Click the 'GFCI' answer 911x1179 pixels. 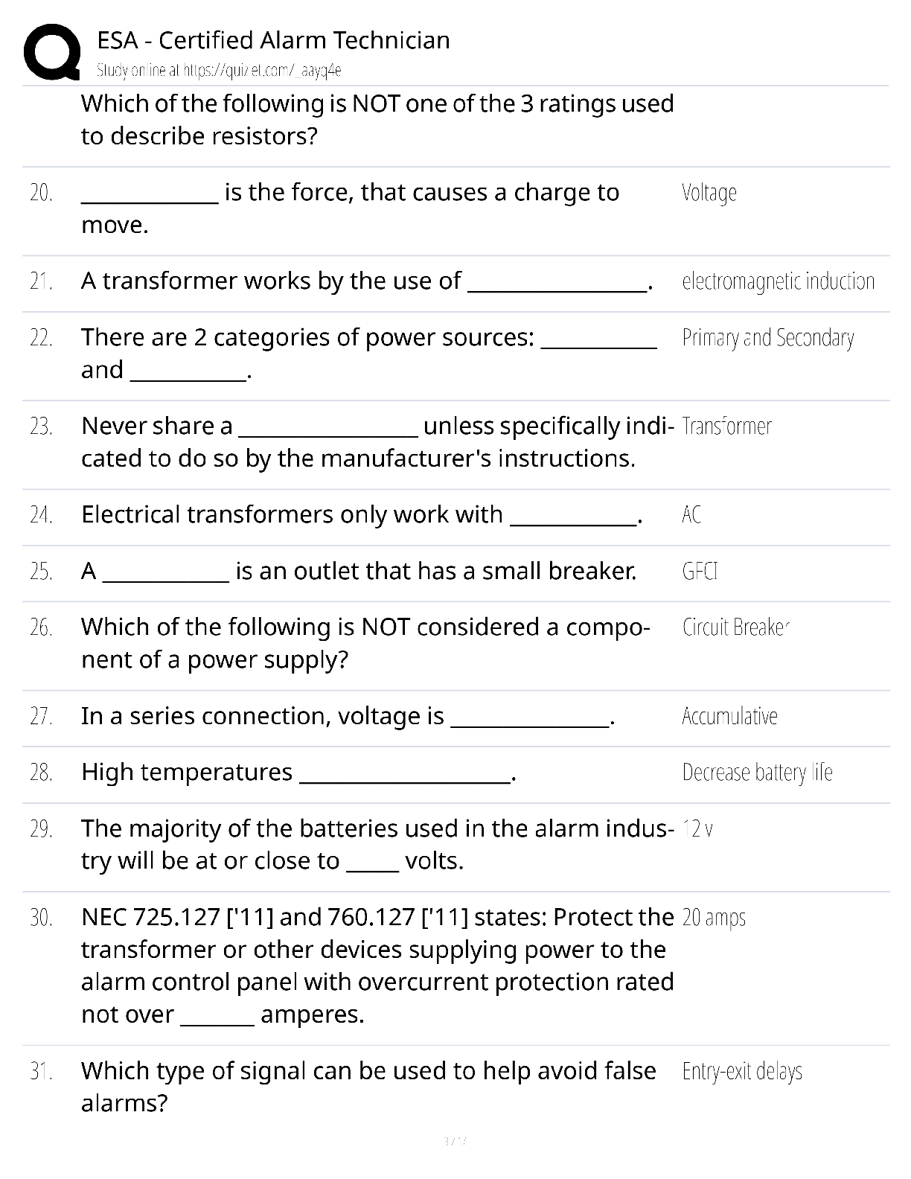(x=700, y=572)
